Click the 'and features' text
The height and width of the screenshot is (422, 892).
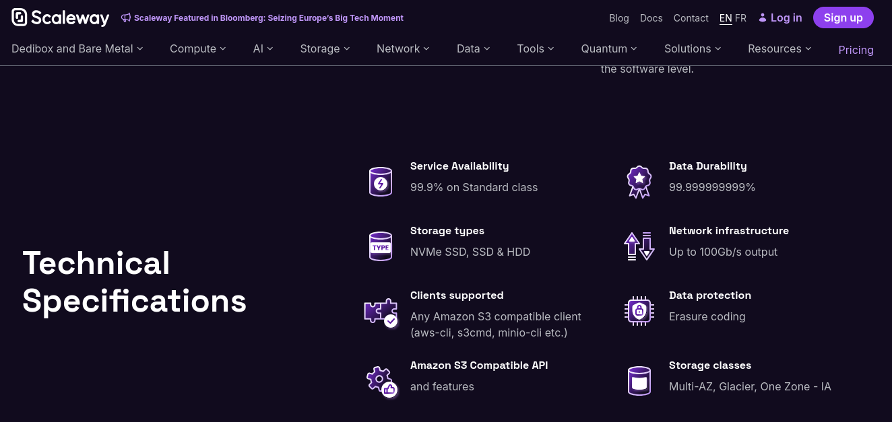pos(442,386)
